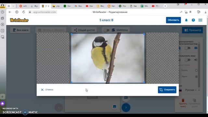Click the comment bubble icon
Viewport: 208px width, 117px height.
[x=126, y=98]
